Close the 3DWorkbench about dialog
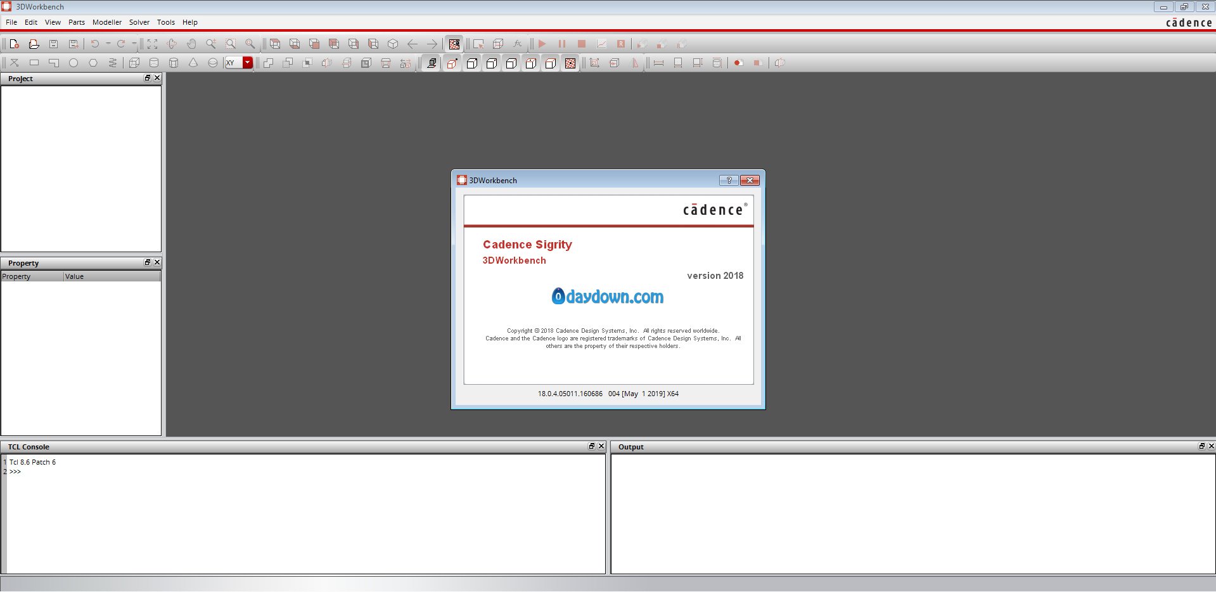 (750, 181)
